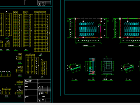This screenshot has width=140, height=105.
Task: Select the C3018 window label
Action: click(x=20, y=75)
